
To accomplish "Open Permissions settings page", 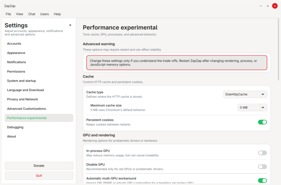I will point(39,72).
